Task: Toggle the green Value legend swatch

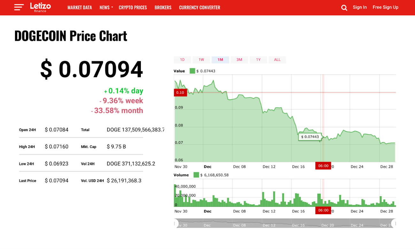Action: click(x=192, y=71)
